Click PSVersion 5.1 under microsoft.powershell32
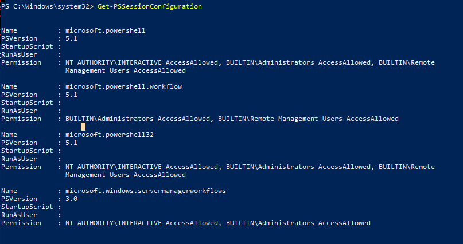This screenshot has height=244, width=463. [71, 143]
